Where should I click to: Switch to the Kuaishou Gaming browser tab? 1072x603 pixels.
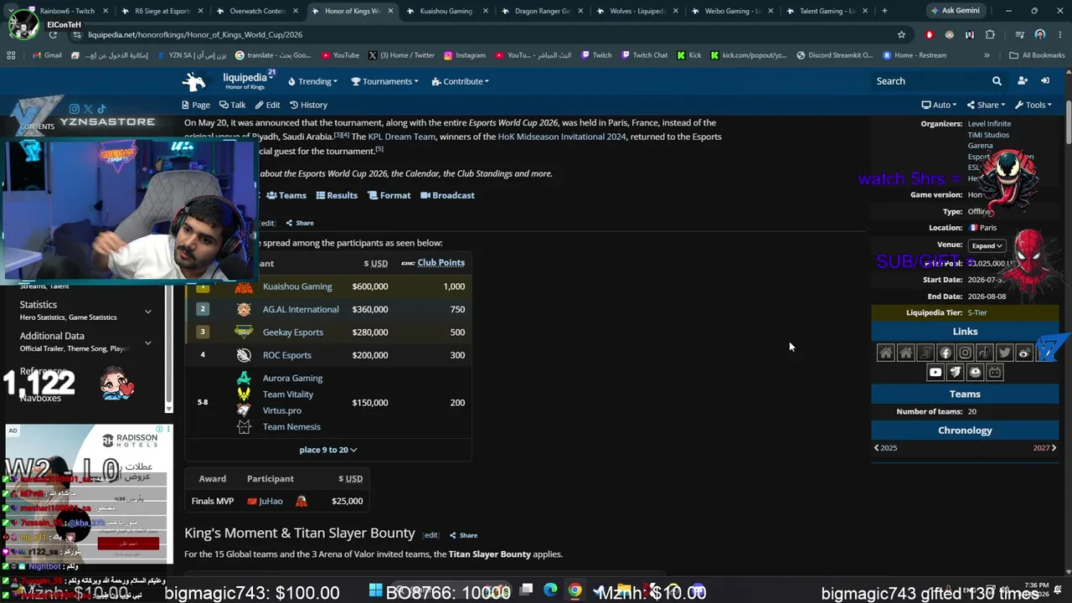click(x=445, y=11)
